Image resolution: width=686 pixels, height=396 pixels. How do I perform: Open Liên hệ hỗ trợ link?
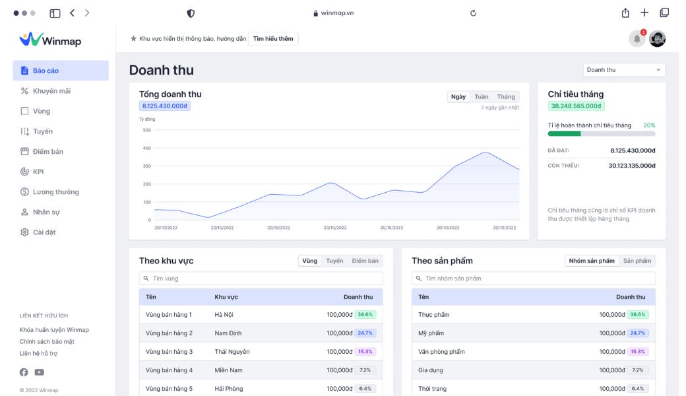(x=38, y=354)
